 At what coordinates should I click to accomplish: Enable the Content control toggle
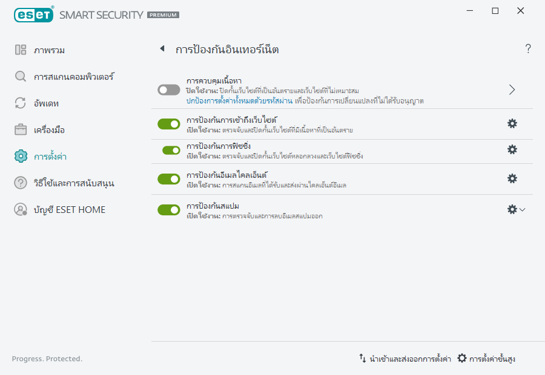[169, 89]
